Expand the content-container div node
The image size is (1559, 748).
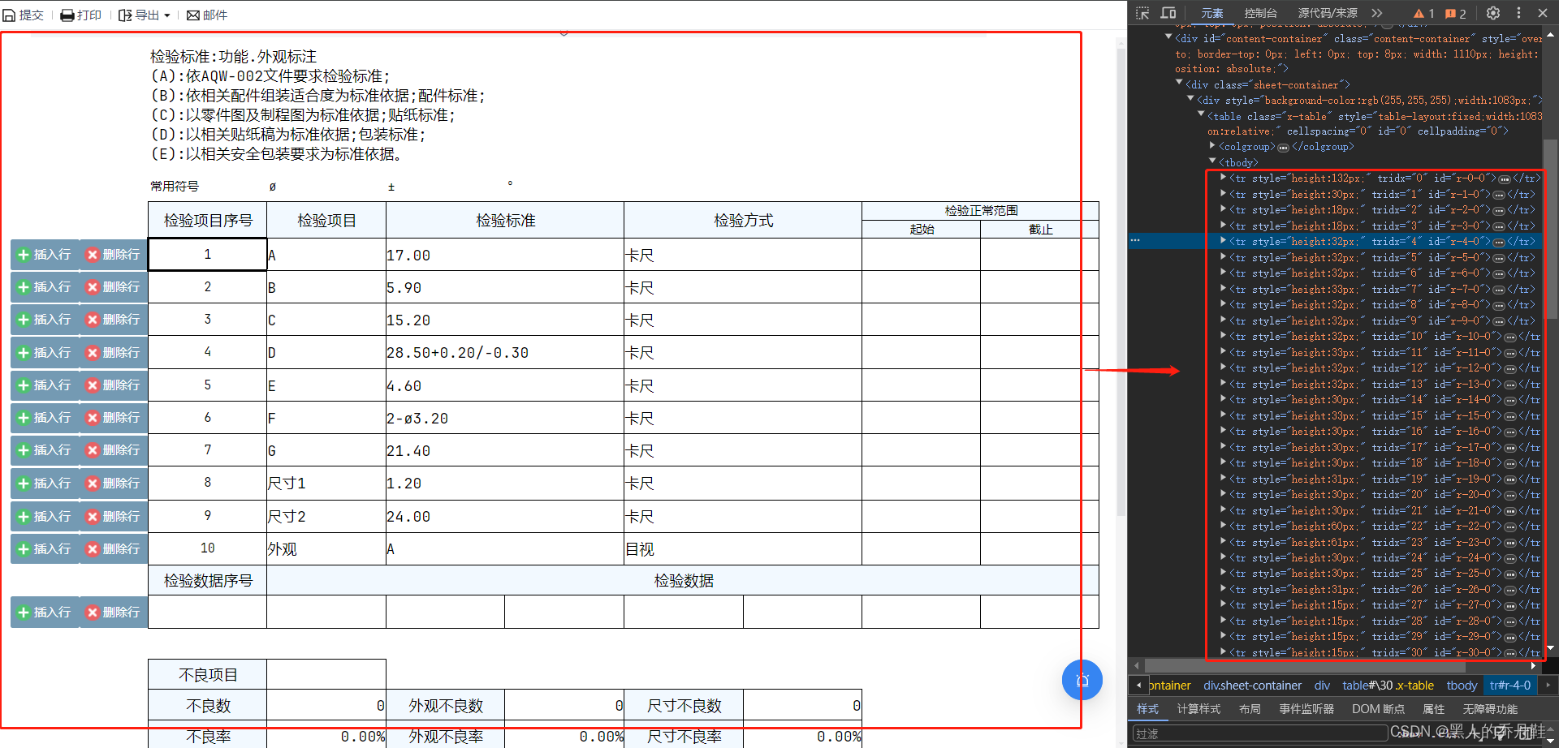pos(1168,37)
